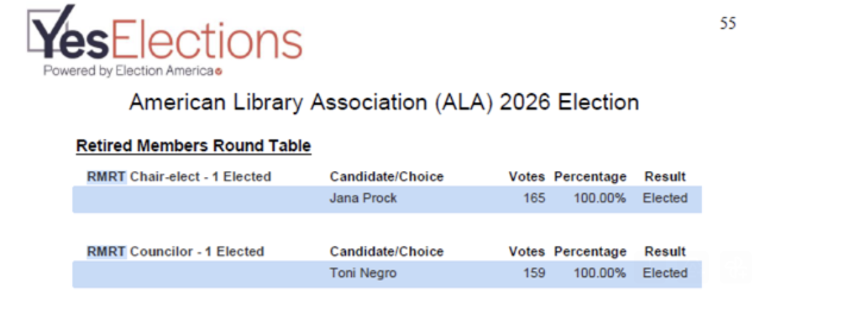Click the red dot after Election America
Screen dimensions: 862x315
(219, 72)
